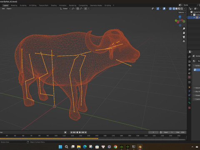Open the overlays options dropdown arrow
The width and height of the screenshot is (200, 150).
click(167, 9)
